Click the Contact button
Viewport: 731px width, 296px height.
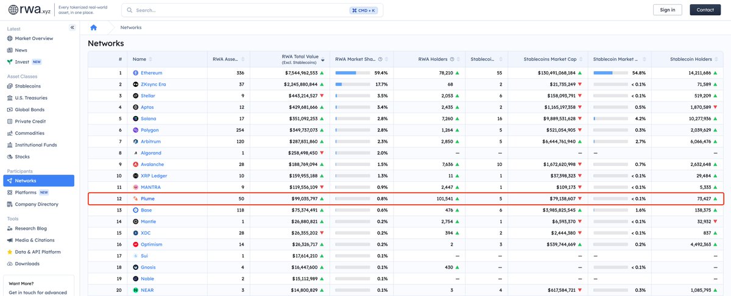705,10
